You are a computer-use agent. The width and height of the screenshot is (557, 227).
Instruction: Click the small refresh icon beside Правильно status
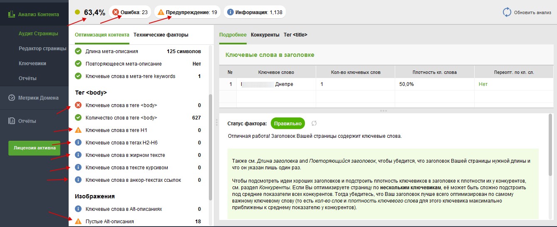pos(314,124)
